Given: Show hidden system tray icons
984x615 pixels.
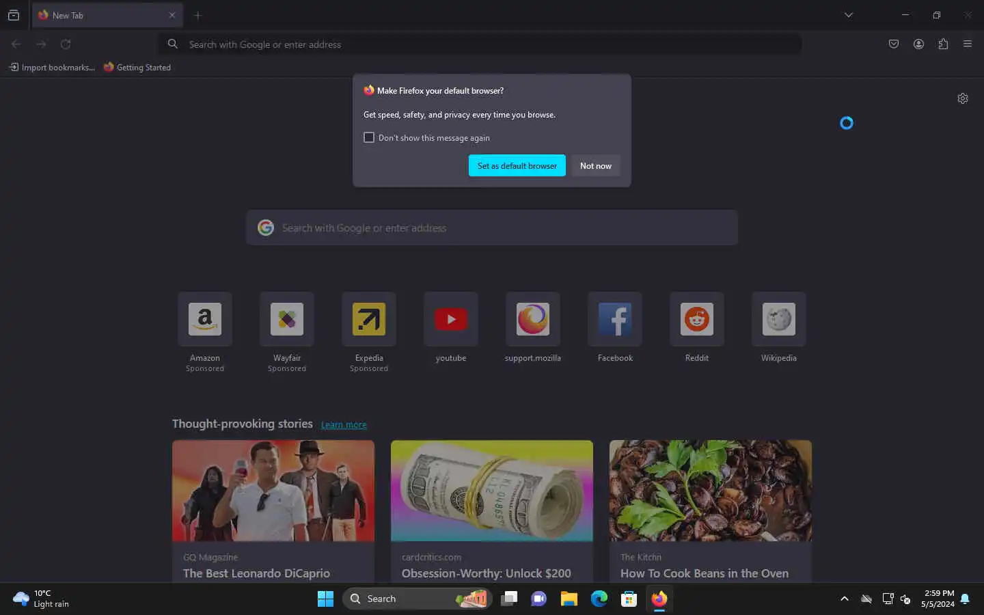Looking at the screenshot, I should point(845,599).
